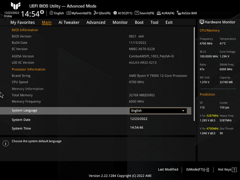Open MyFavorite(F3) icon
This screenshot has height=180, width=240.
pyautogui.click(x=68, y=13)
